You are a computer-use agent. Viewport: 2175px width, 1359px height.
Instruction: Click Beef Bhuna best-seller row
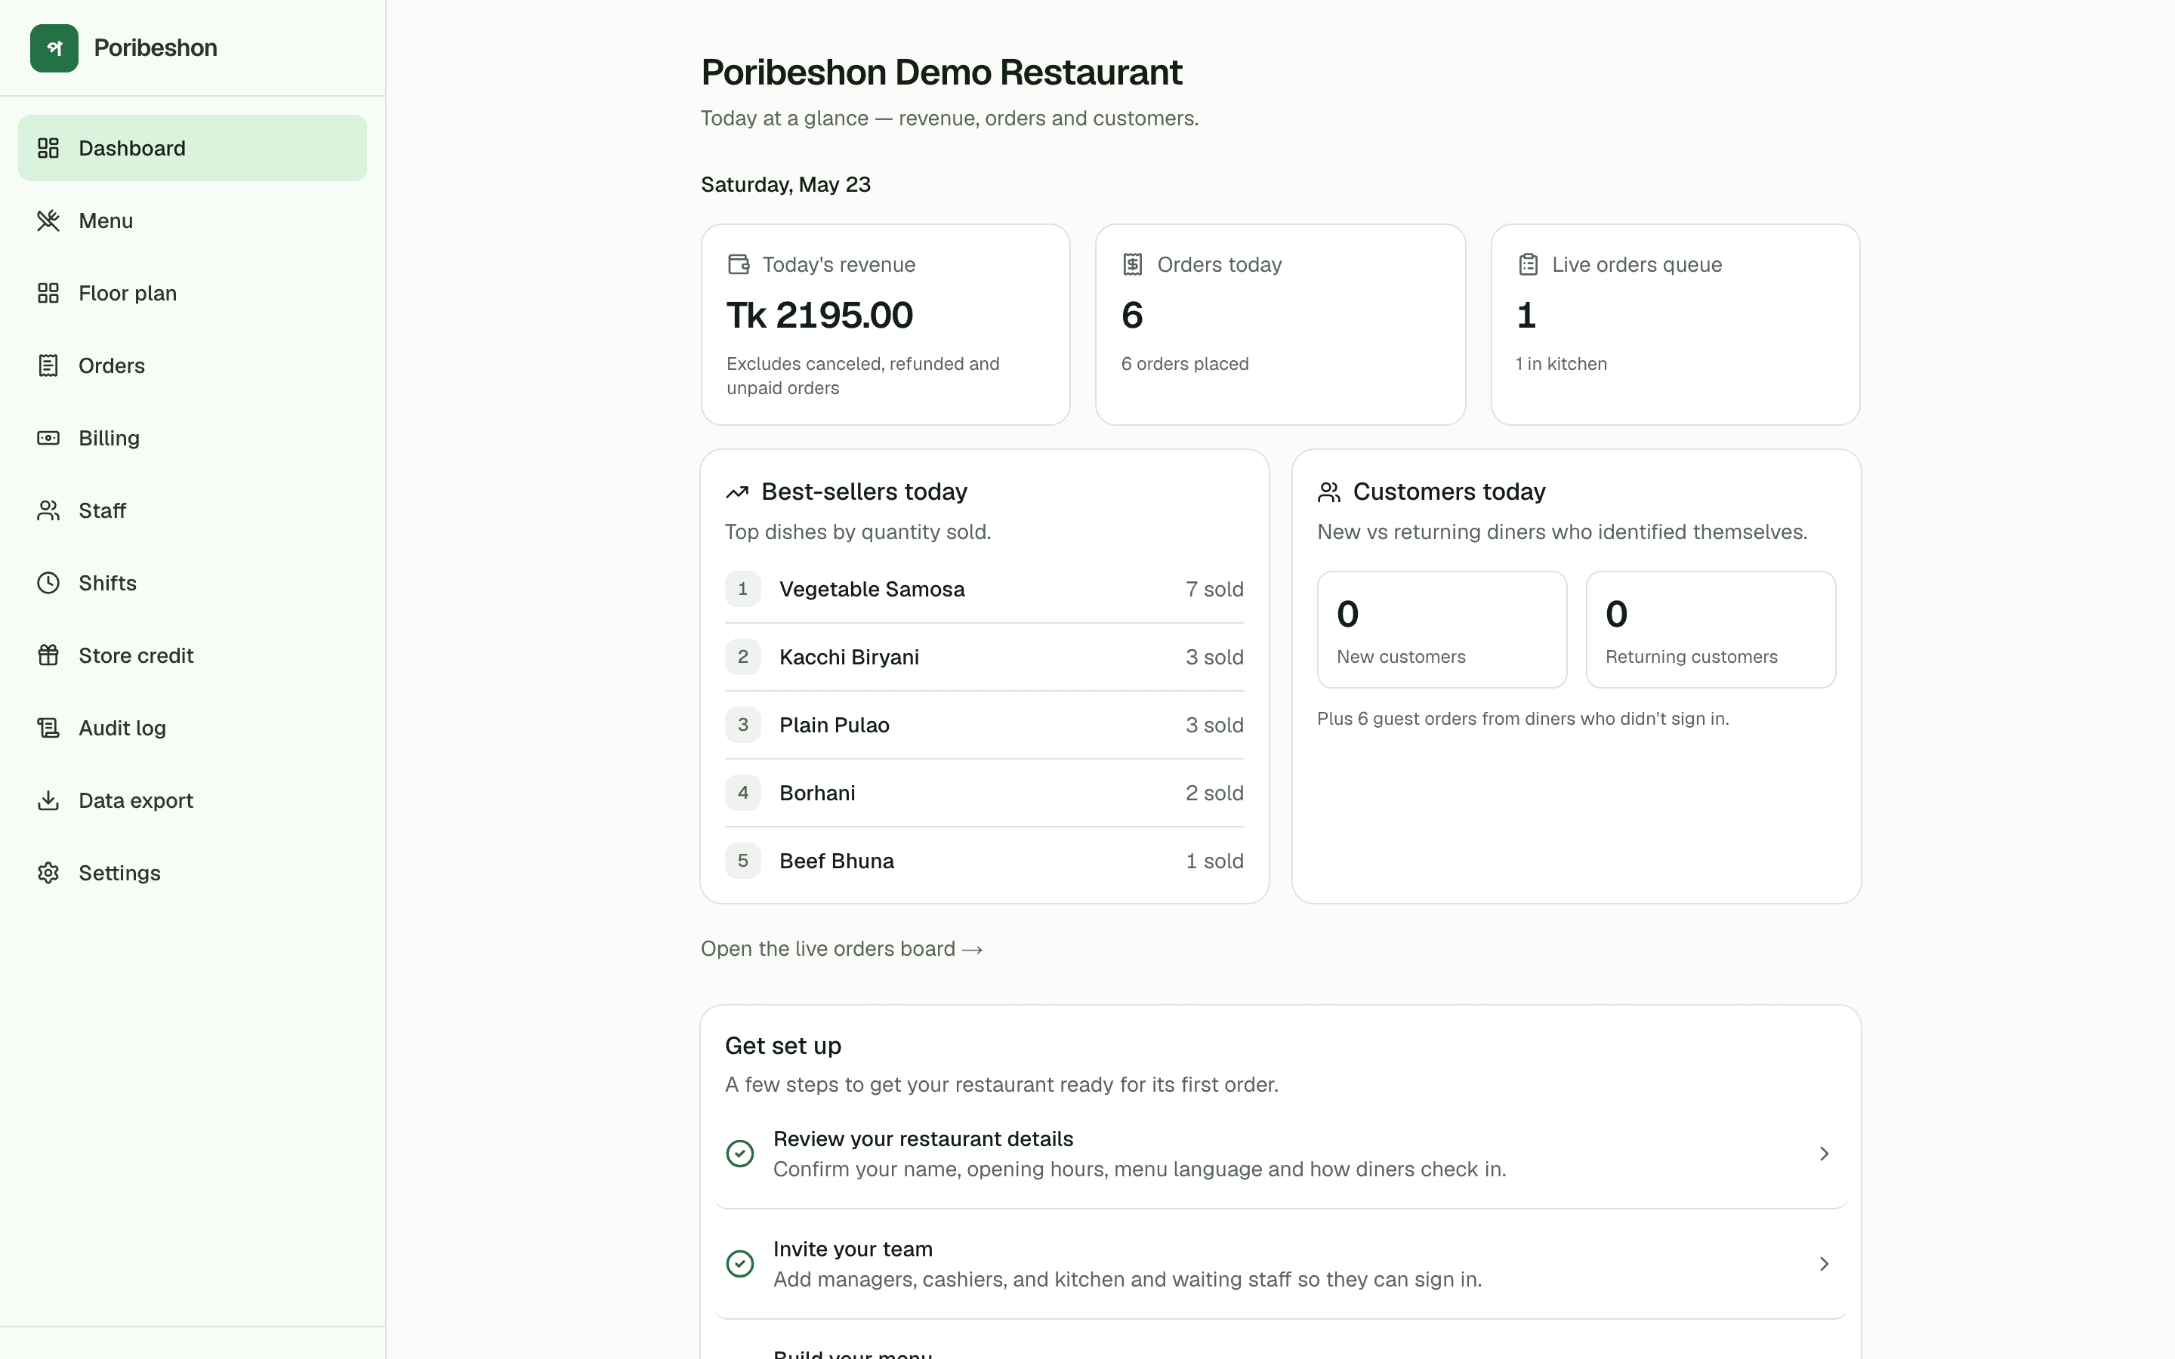click(984, 861)
